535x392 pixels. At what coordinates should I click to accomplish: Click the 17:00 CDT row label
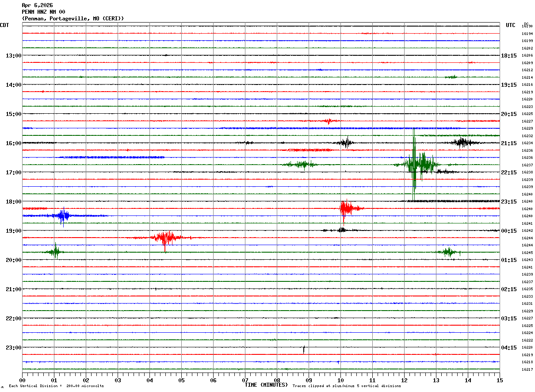(x=14, y=173)
